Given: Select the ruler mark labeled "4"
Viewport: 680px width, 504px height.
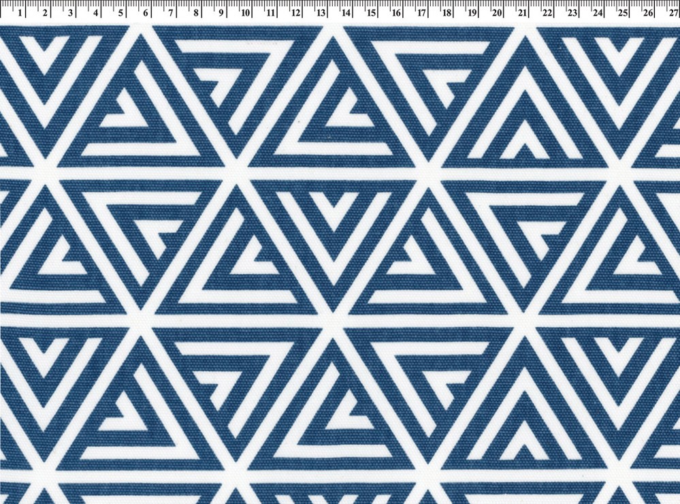Looking at the screenshot, I should click(x=95, y=13).
